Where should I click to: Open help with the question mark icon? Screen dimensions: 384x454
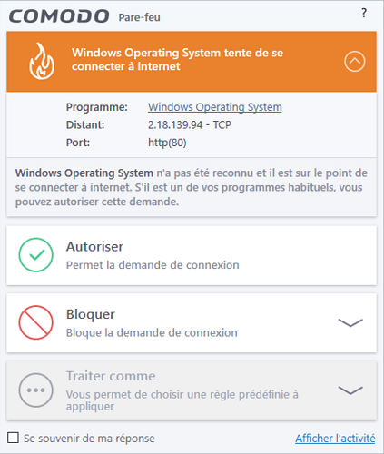pyautogui.click(x=364, y=13)
